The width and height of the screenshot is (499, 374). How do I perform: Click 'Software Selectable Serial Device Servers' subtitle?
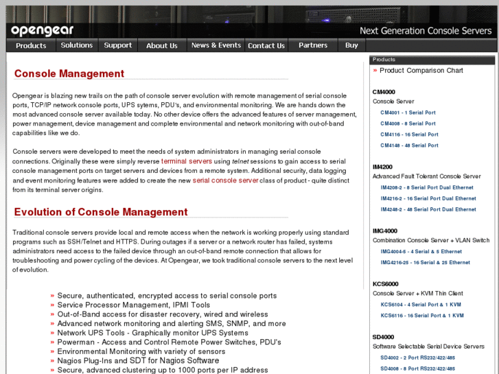pos(428,347)
